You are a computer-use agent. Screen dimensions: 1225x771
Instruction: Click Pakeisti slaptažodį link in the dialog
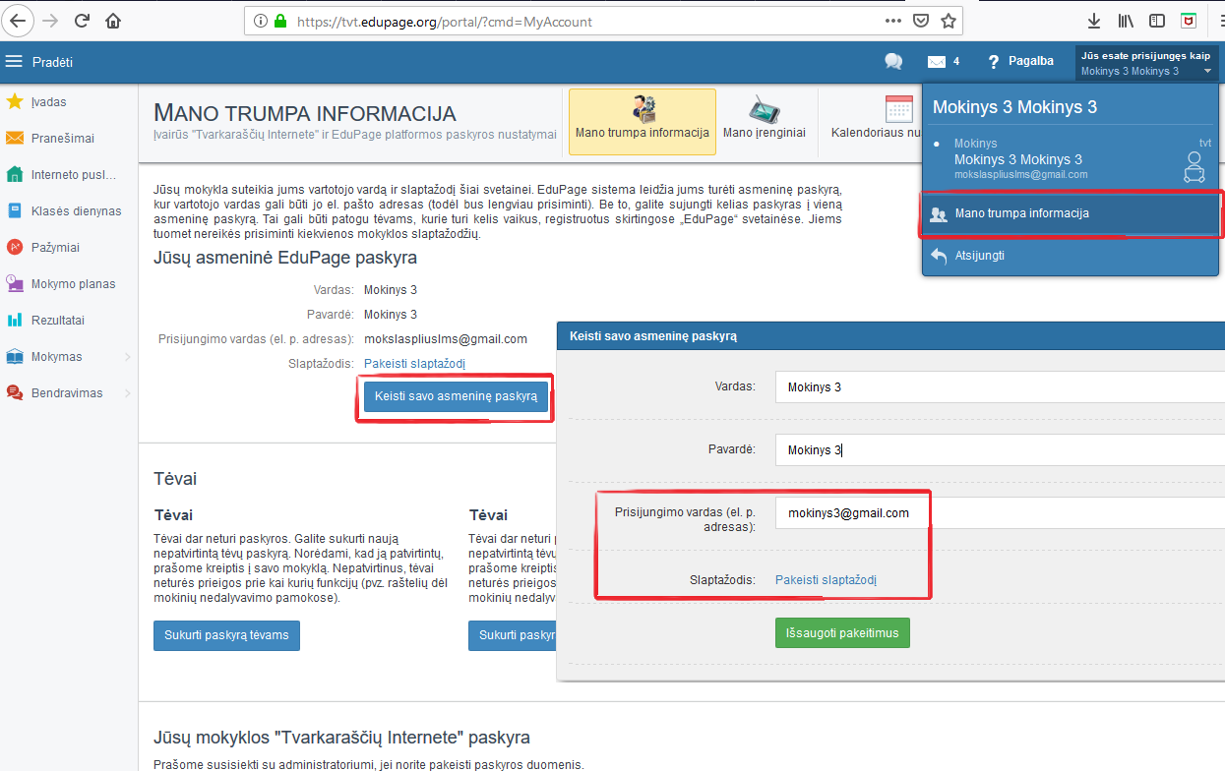coord(826,580)
